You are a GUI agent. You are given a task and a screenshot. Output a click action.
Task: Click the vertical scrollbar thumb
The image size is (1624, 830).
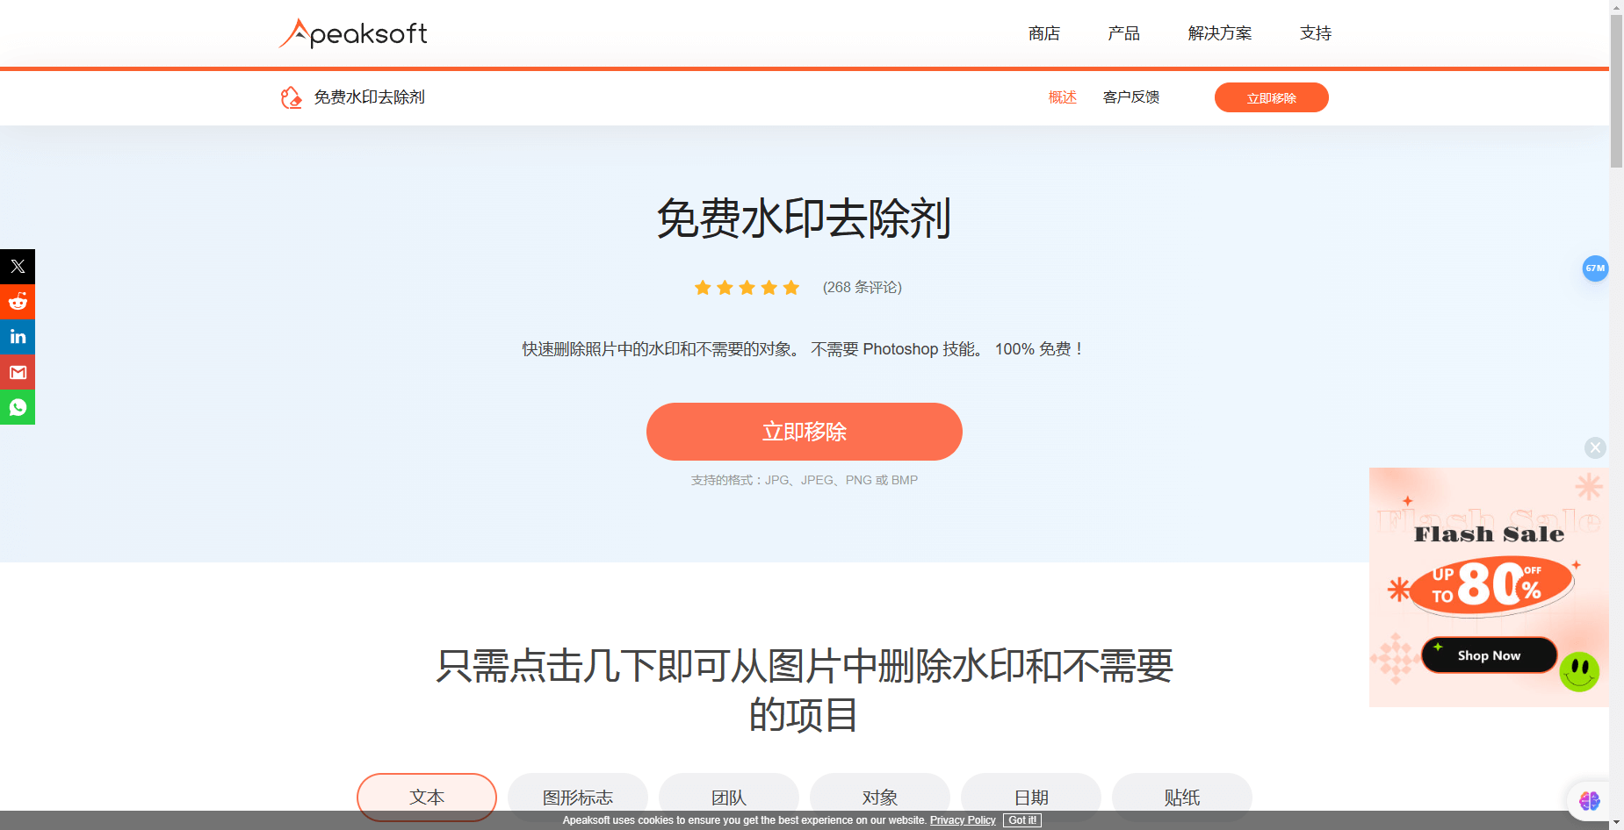[1616, 91]
